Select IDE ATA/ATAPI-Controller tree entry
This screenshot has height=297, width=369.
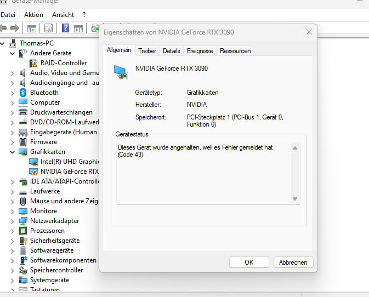click(65, 181)
